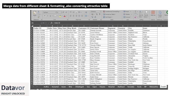Screen dimensions: 172x96
Task: Click the Increase Indent icon
Action: (82, 16)
